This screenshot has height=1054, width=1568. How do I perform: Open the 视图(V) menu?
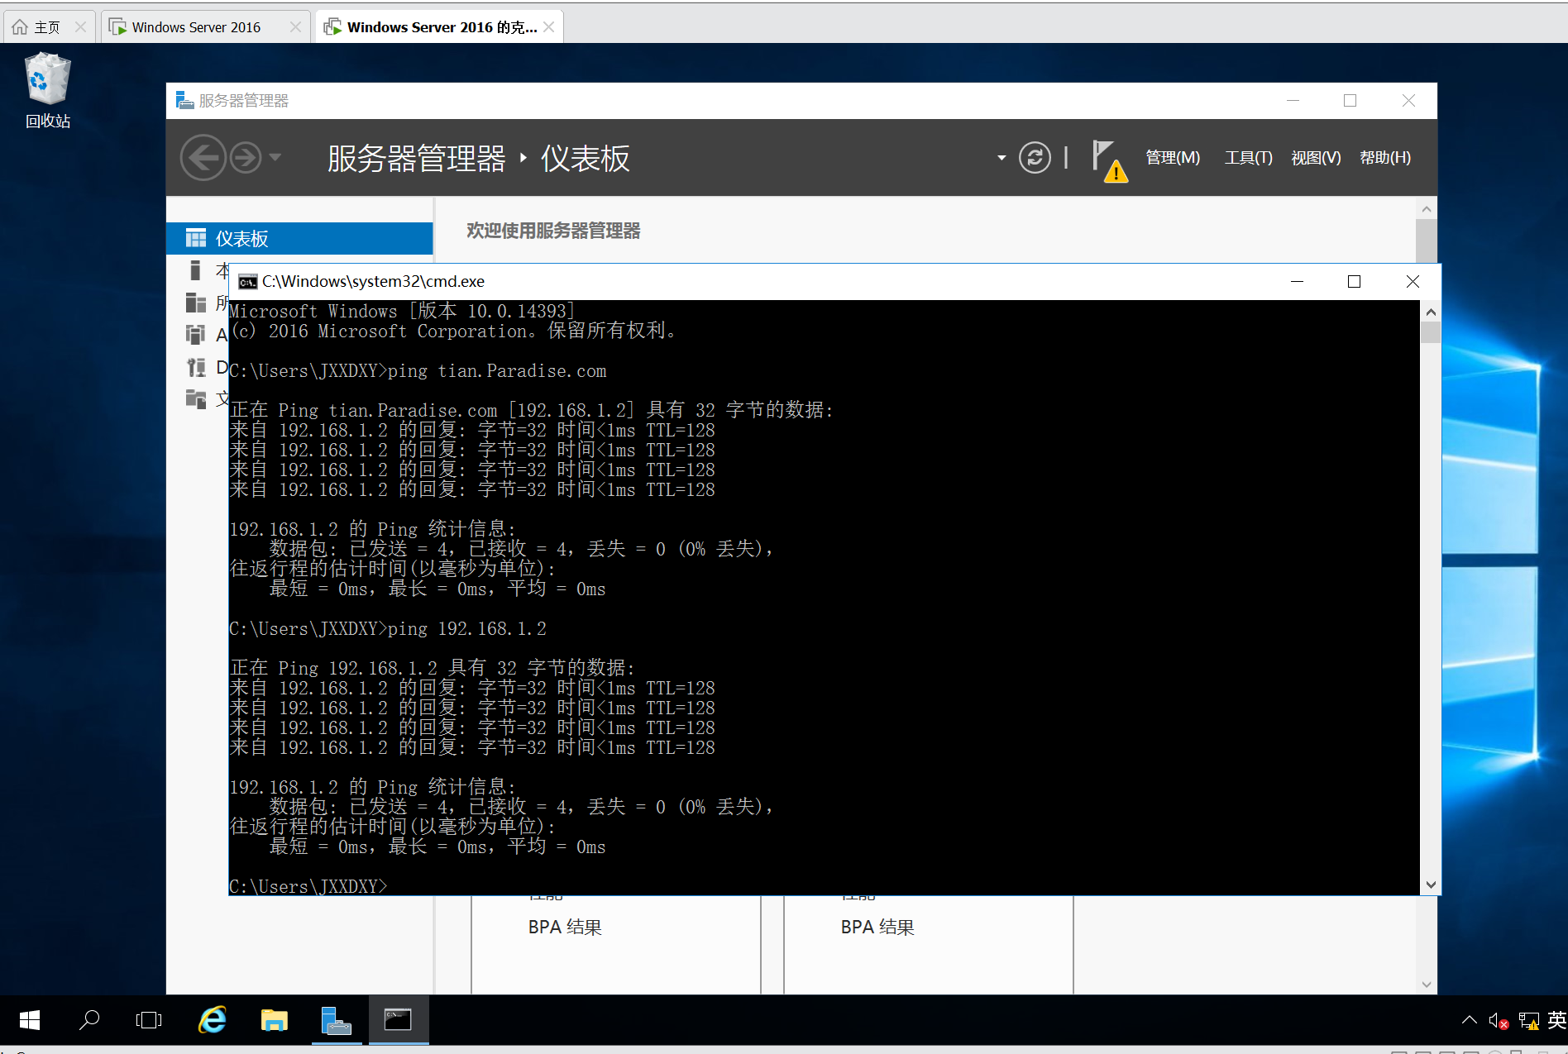pyautogui.click(x=1316, y=157)
